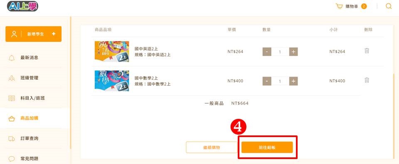The width and height of the screenshot is (399, 164).
Task: Click the shopping cart icon in header
Action: coord(339,6)
